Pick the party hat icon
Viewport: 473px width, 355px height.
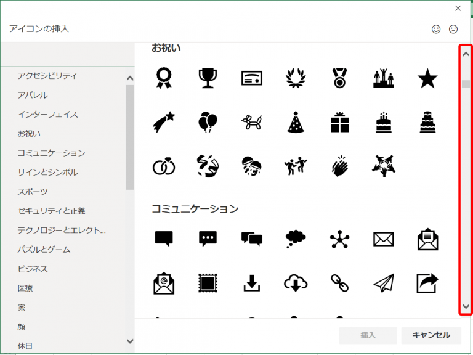(x=296, y=122)
